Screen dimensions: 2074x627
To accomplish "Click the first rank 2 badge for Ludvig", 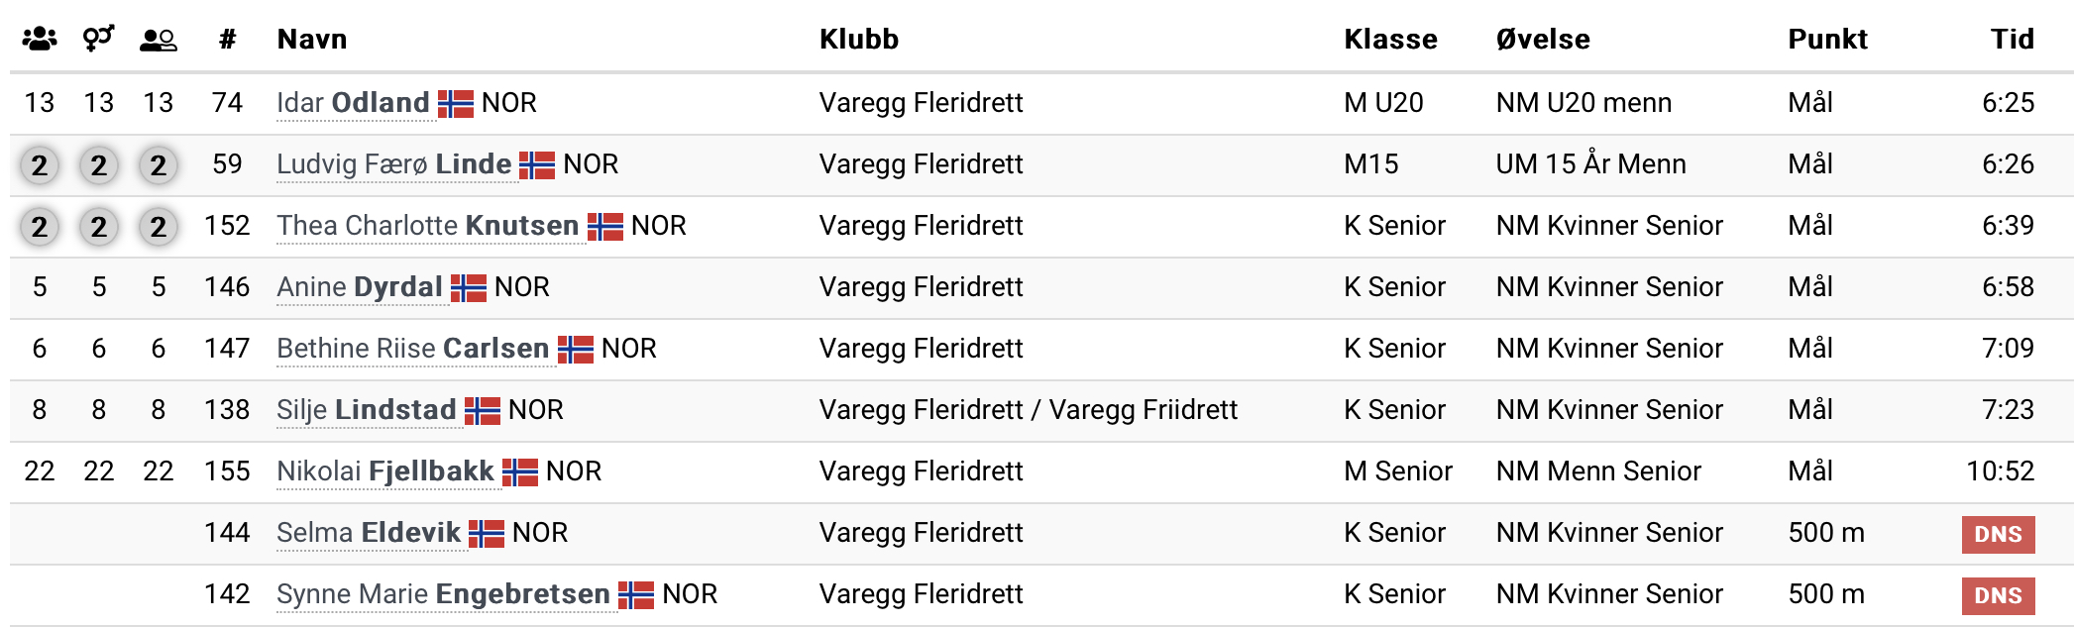I will [x=40, y=164].
